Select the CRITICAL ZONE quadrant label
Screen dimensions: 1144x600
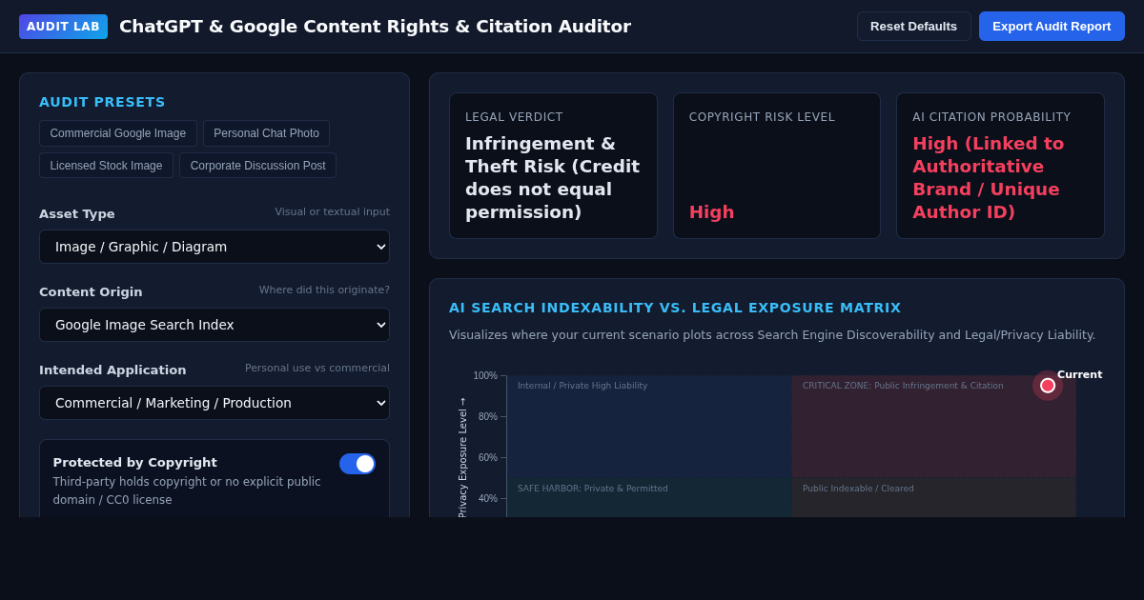(903, 386)
